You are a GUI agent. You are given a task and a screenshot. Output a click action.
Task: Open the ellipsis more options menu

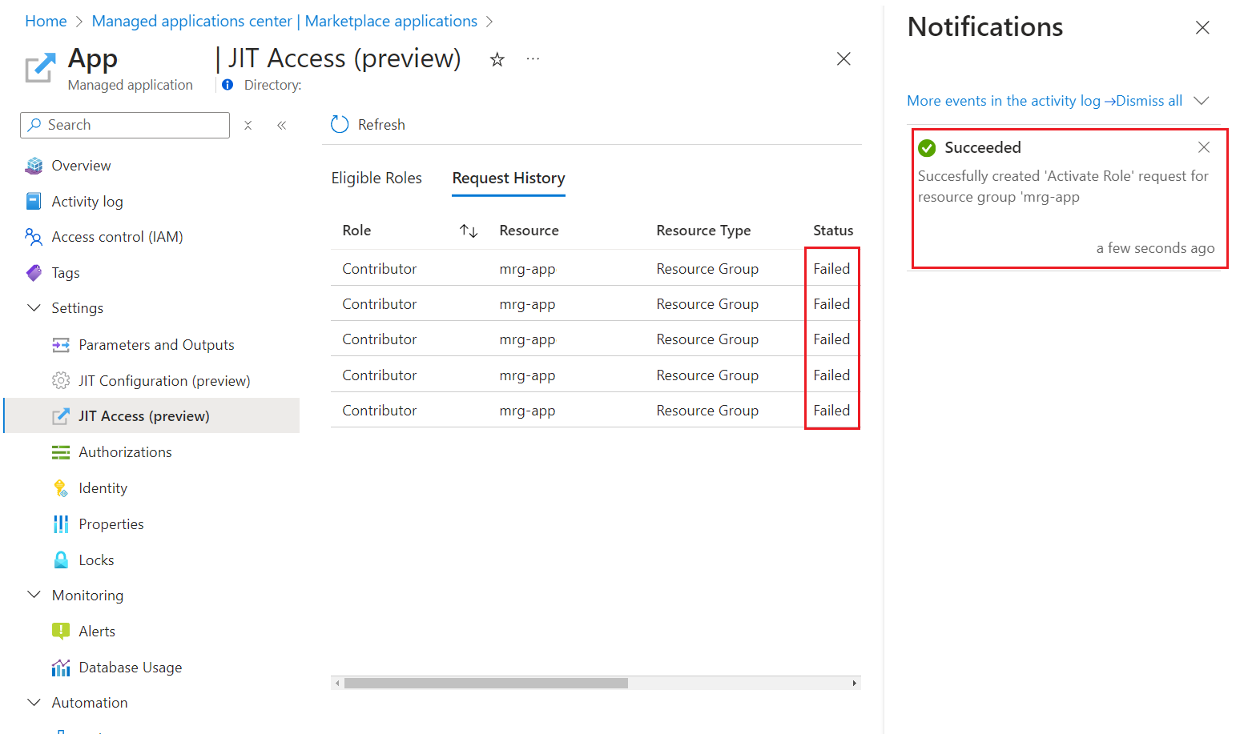point(533,58)
